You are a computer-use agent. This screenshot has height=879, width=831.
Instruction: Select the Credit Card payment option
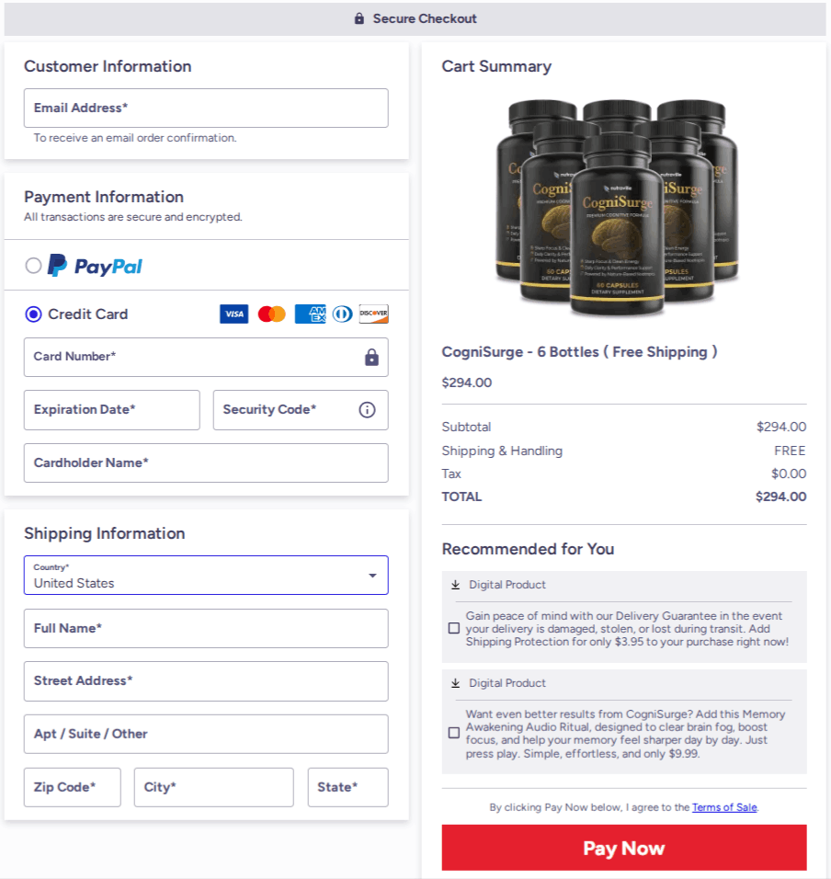click(33, 314)
